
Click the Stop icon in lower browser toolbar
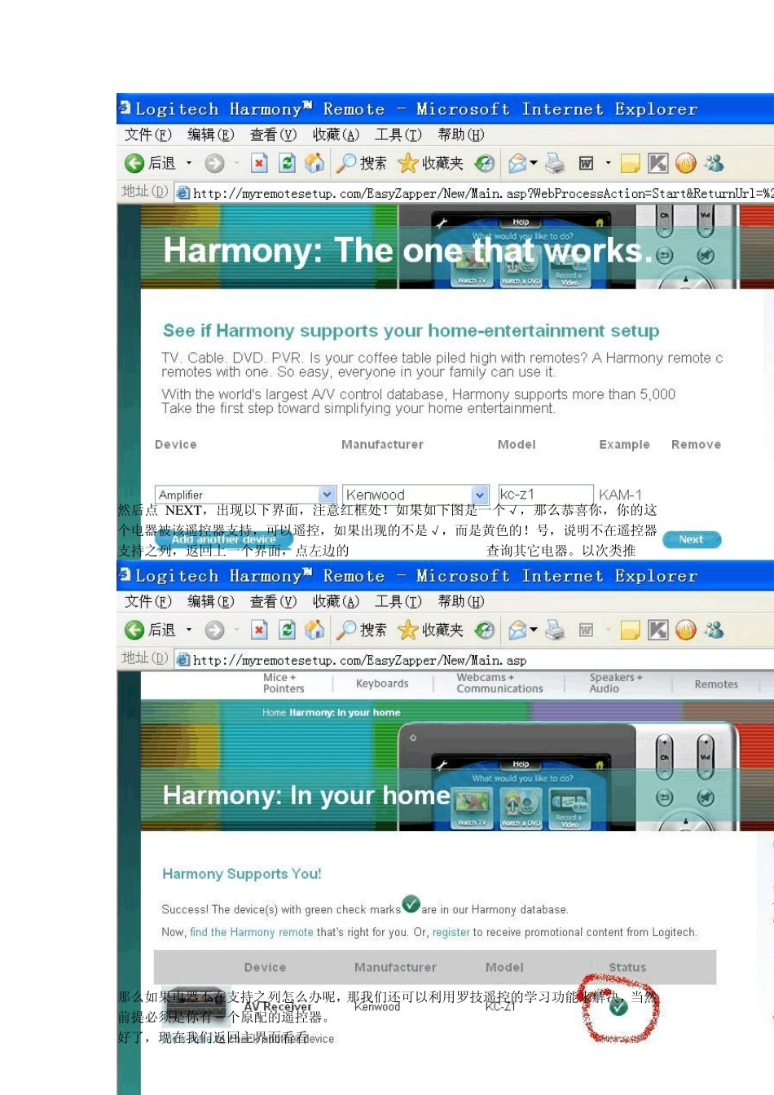point(259,630)
